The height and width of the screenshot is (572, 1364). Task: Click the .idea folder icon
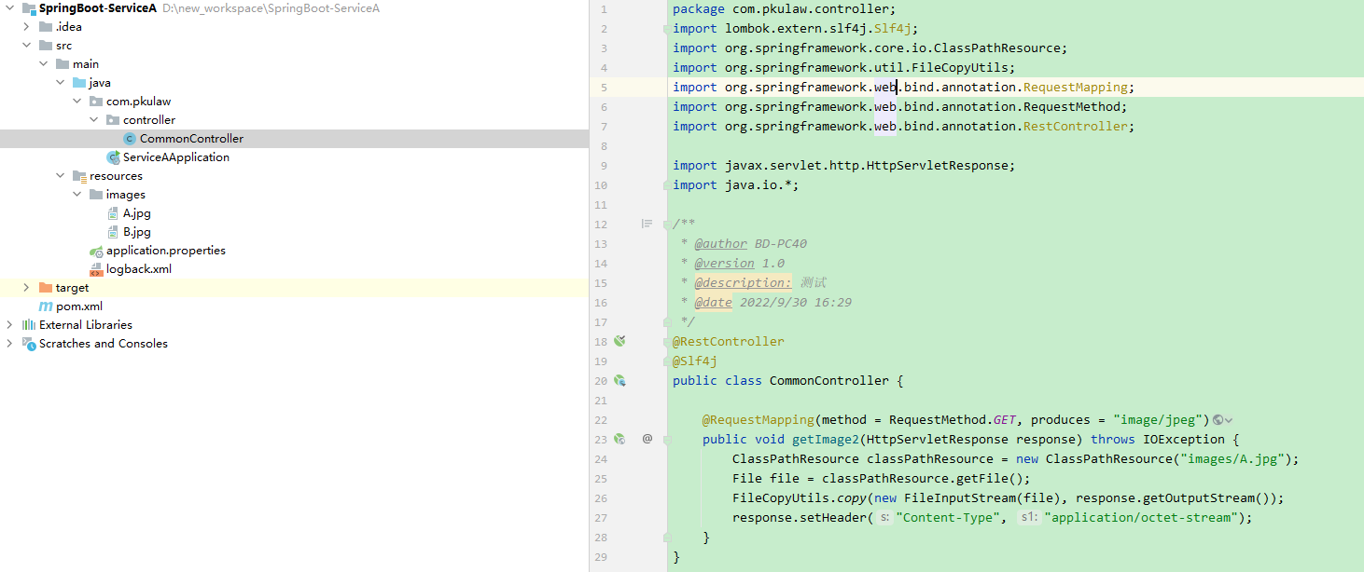pyautogui.click(x=46, y=27)
